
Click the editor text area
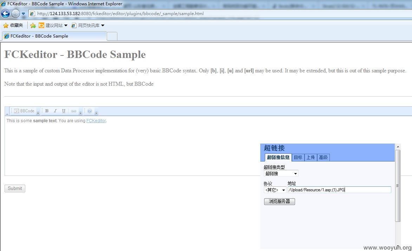pos(208,146)
